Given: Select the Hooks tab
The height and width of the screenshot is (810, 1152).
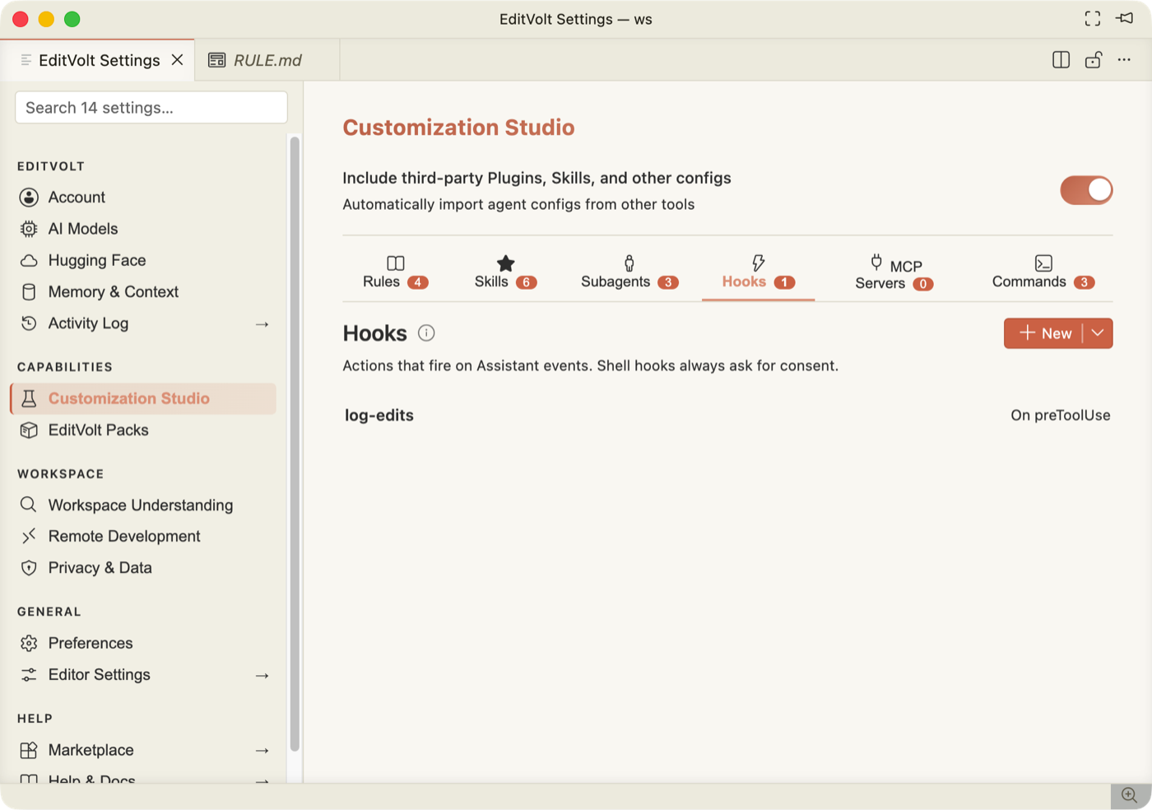Looking at the screenshot, I should 758,272.
